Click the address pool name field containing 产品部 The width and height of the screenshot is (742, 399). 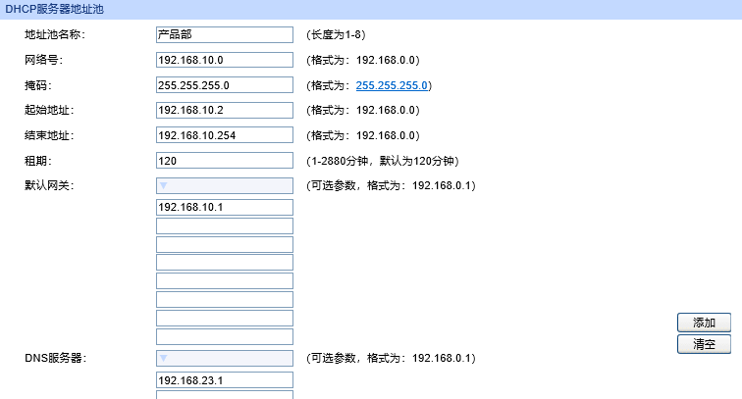225,34
